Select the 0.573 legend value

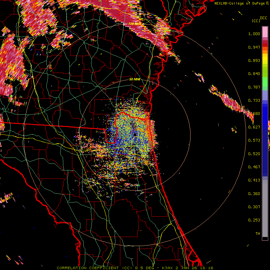254,140
